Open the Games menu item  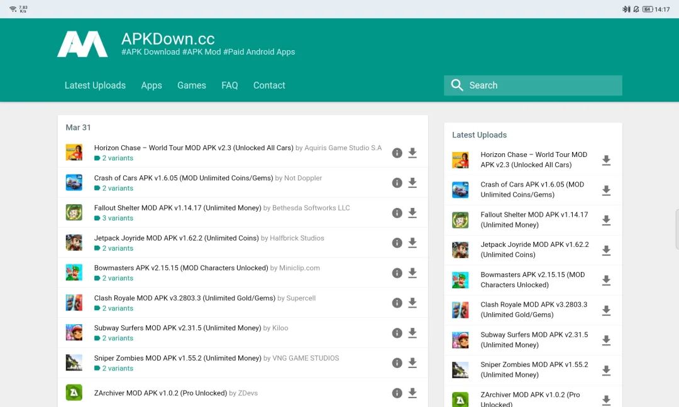191,85
